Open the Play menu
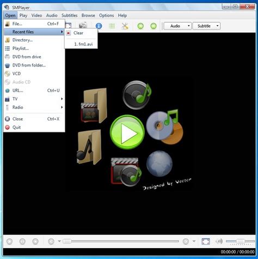The image size is (258, 259). click(x=23, y=15)
